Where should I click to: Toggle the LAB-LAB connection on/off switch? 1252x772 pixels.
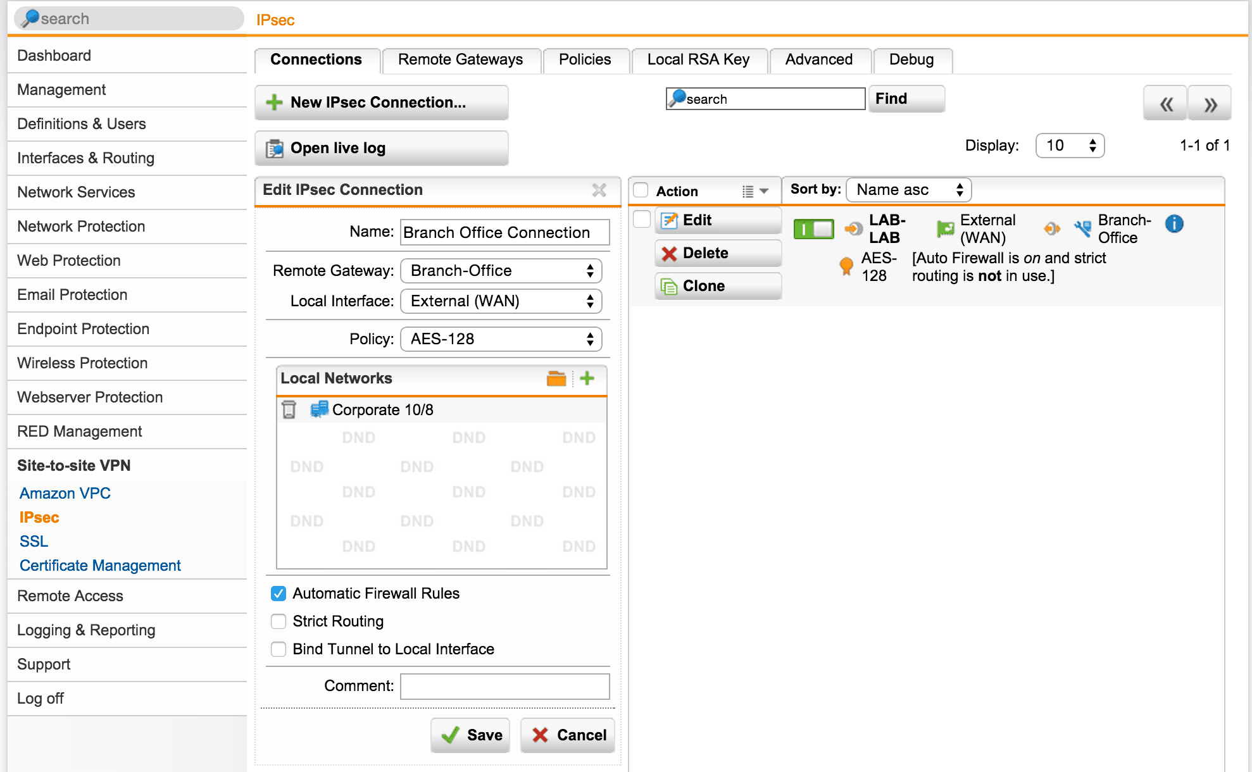coord(814,228)
